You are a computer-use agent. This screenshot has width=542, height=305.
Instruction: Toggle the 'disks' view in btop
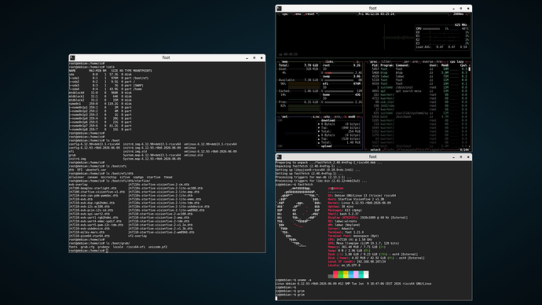click(328, 62)
